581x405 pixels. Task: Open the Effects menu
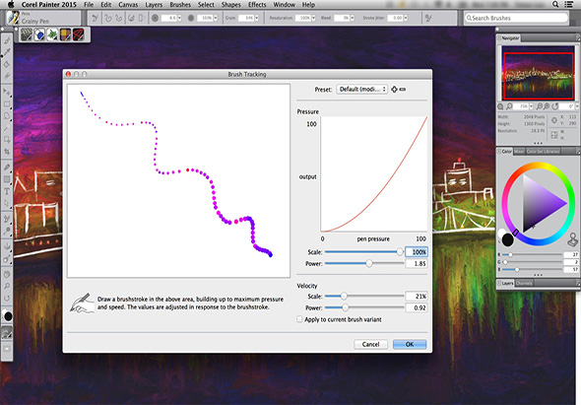tap(257, 5)
